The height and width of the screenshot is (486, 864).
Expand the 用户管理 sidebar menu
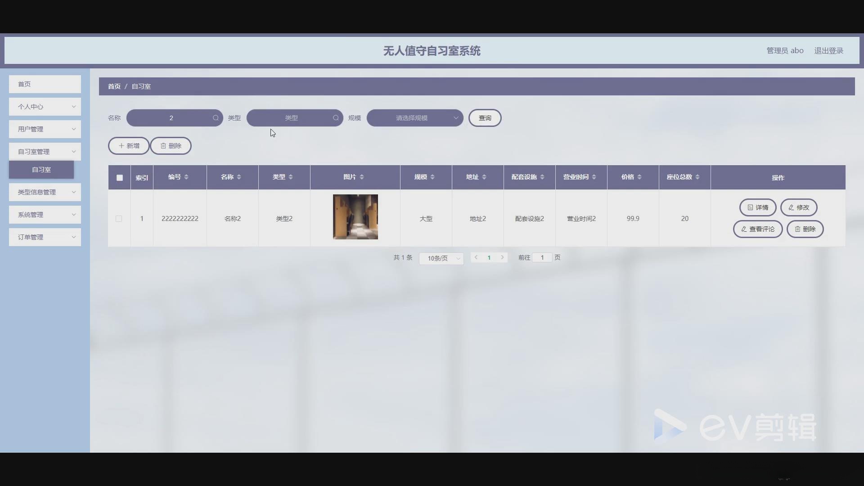click(x=45, y=129)
